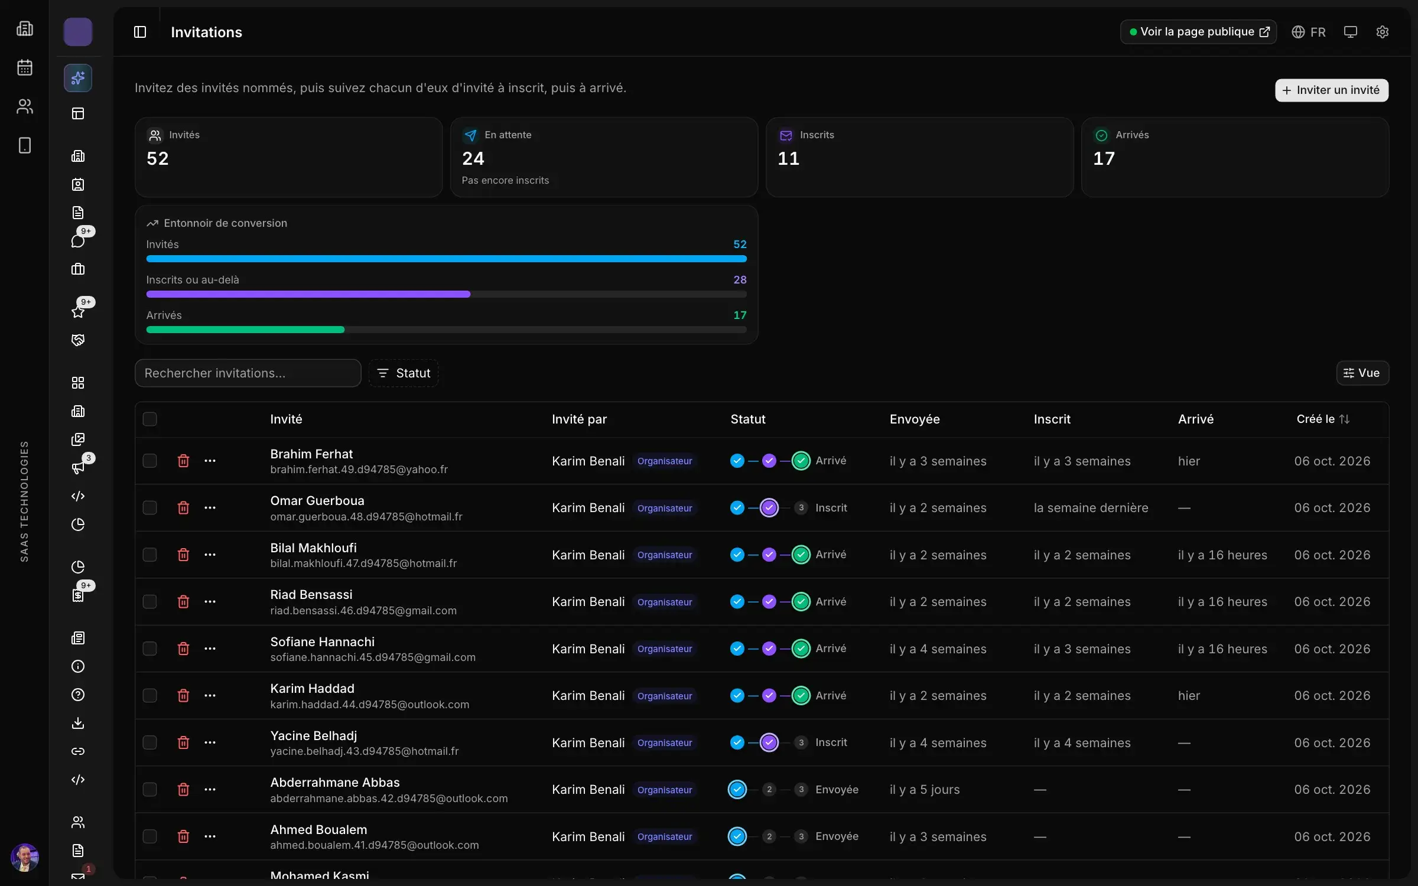Open the info circle icon in sidebar

(78, 666)
